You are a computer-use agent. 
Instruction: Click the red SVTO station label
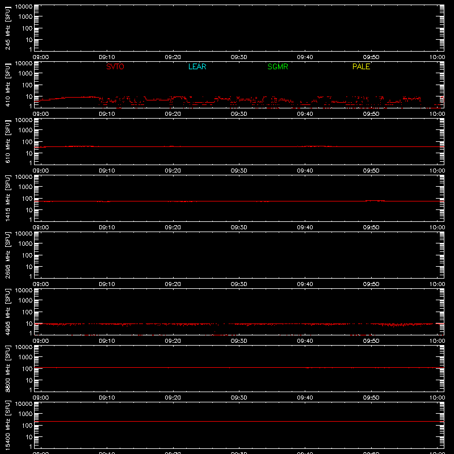(x=115, y=66)
